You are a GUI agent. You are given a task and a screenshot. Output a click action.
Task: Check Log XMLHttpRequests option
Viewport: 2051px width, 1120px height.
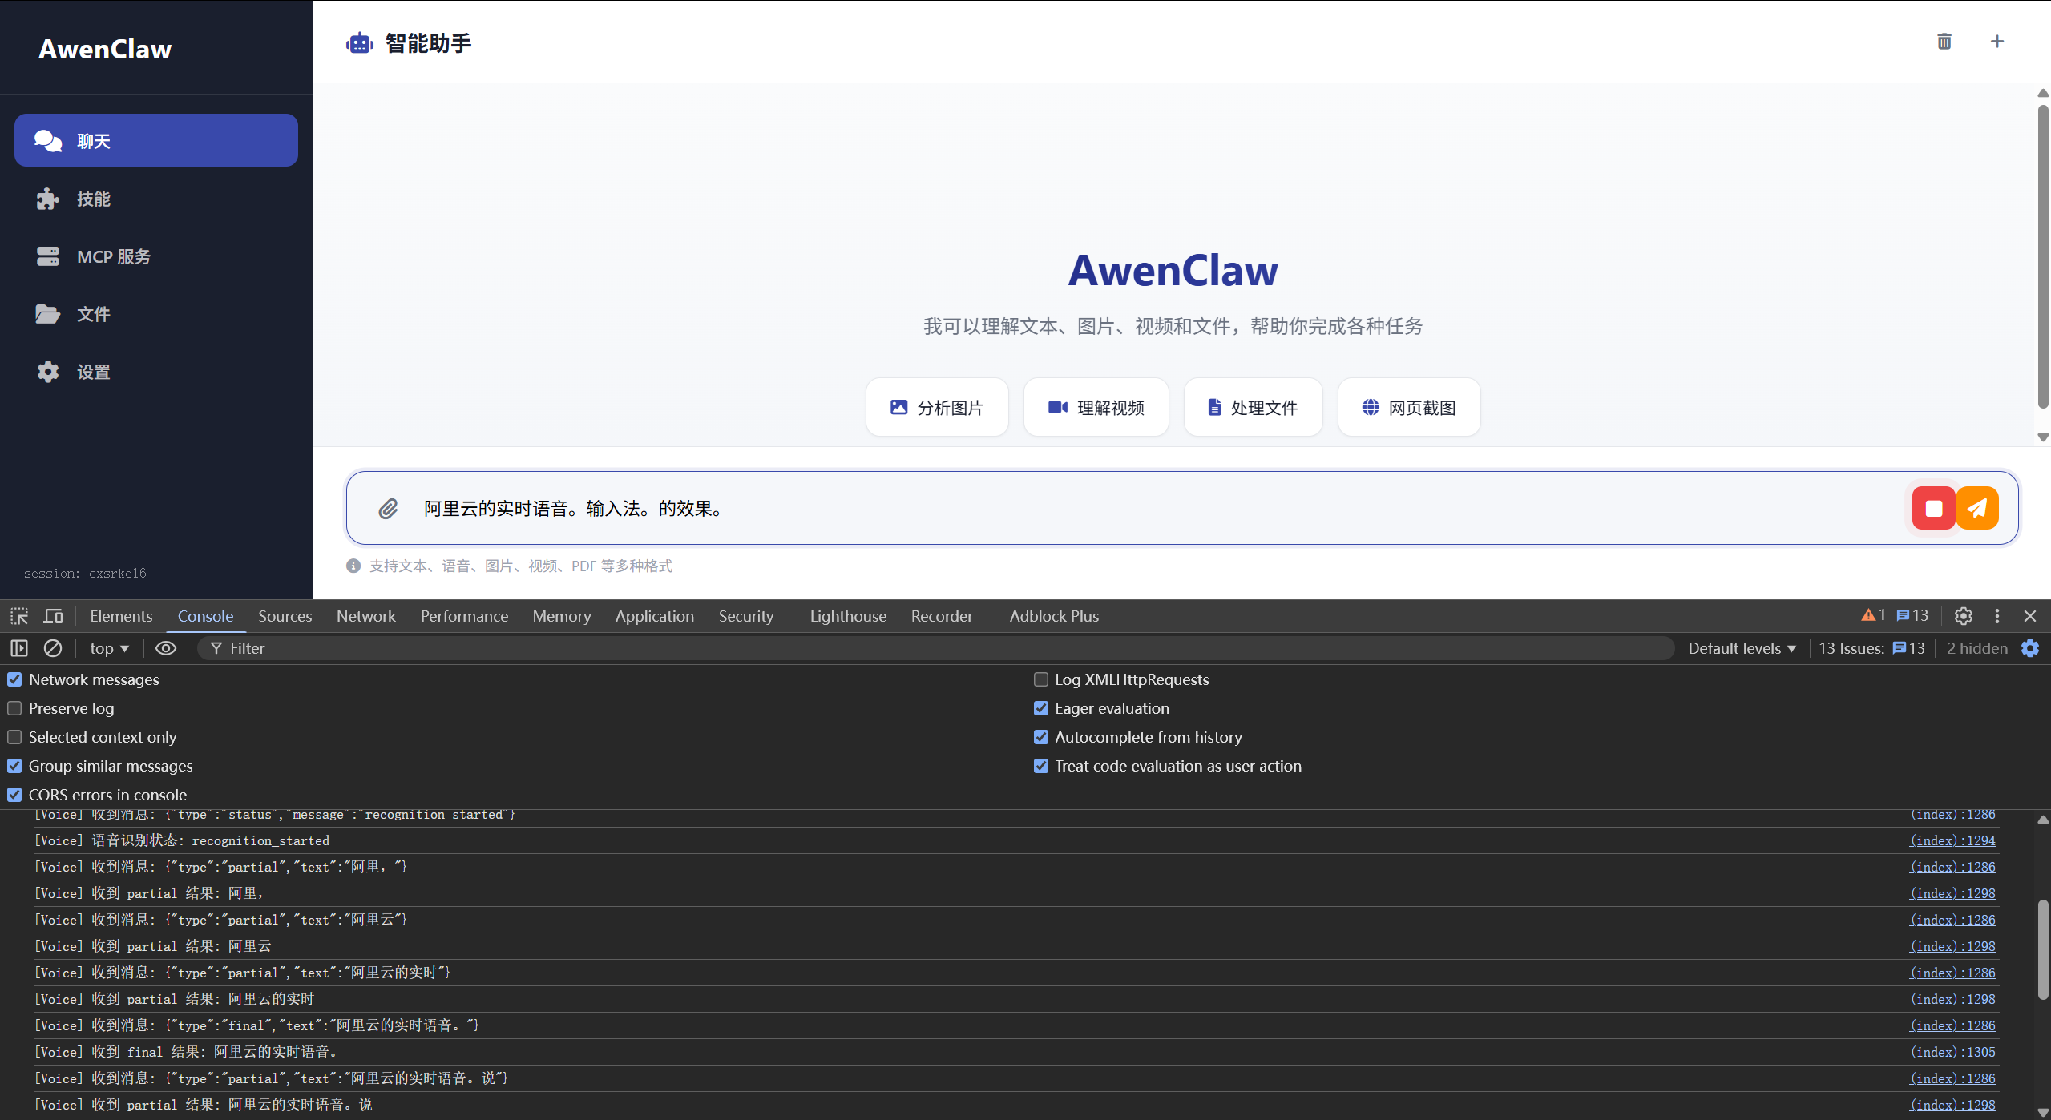click(x=1040, y=679)
